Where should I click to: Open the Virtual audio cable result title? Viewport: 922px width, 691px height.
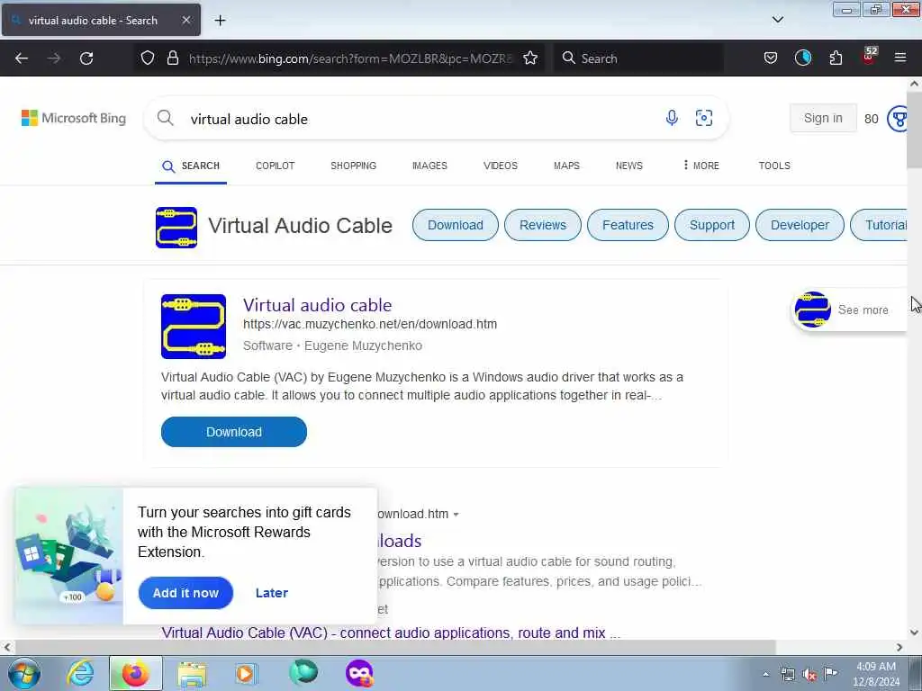click(318, 305)
